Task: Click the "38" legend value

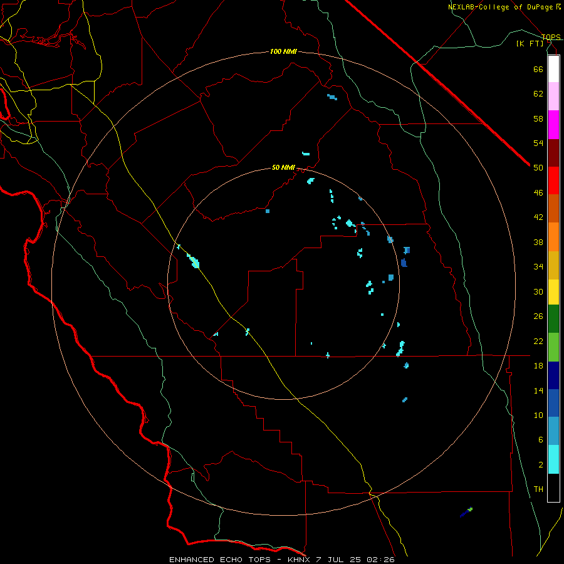Action: (x=538, y=242)
